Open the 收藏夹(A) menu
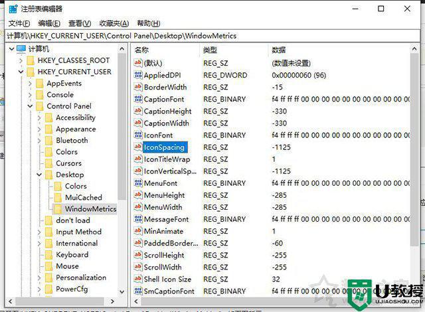Viewport: 425px width, 312px height. click(x=114, y=23)
